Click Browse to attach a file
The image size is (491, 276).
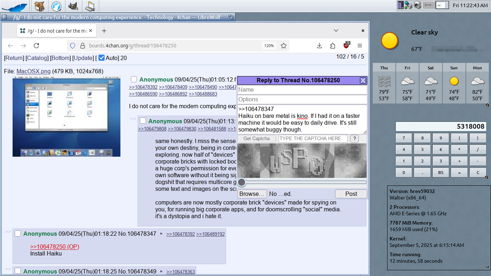(252, 194)
